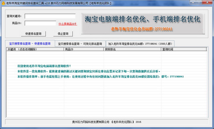Start 快速排名查询 button
214x129 pixels.
[x=33, y=34]
